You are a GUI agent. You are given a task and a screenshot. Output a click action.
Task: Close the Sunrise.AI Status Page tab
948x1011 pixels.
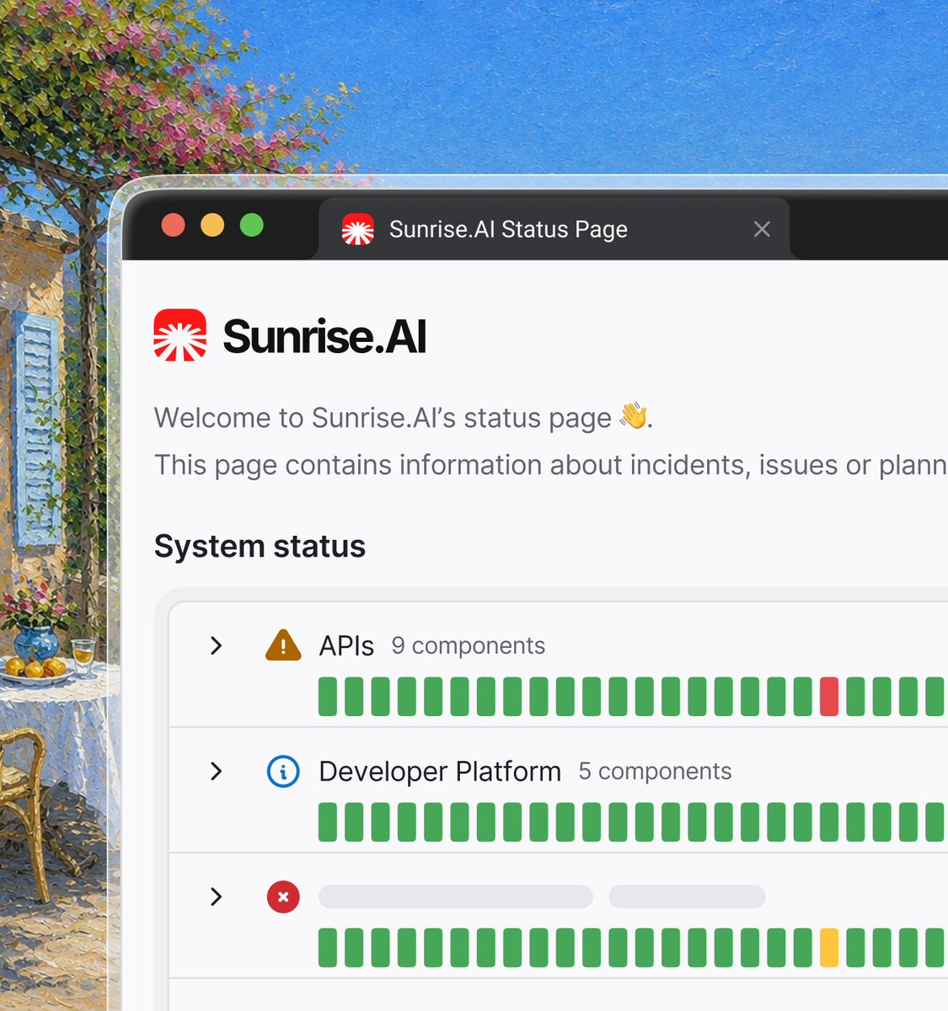tap(762, 229)
